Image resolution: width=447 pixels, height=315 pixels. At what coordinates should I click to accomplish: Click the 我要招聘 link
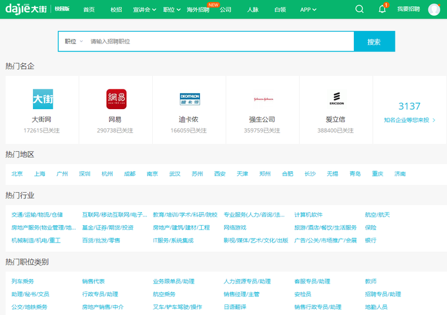pos(409,9)
